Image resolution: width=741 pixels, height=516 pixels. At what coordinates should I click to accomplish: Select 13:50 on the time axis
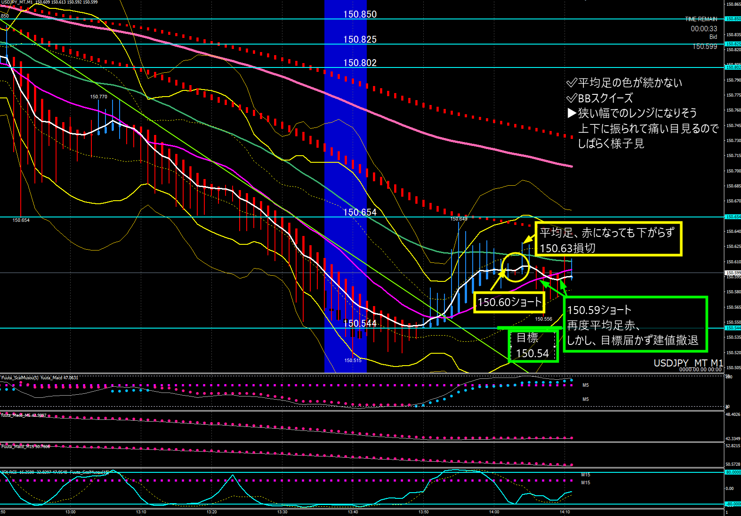coord(424,512)
